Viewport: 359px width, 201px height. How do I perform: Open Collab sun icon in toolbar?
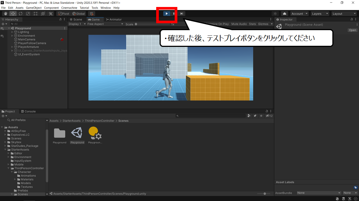pos(275,14)
